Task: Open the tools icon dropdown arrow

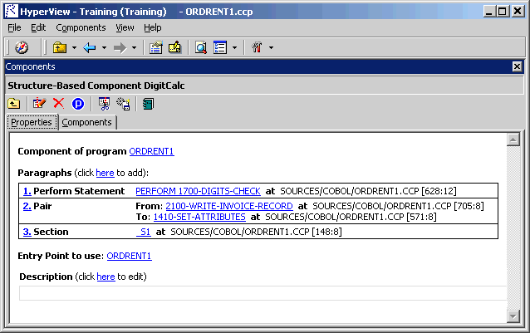Action: [x=271, y=47]
